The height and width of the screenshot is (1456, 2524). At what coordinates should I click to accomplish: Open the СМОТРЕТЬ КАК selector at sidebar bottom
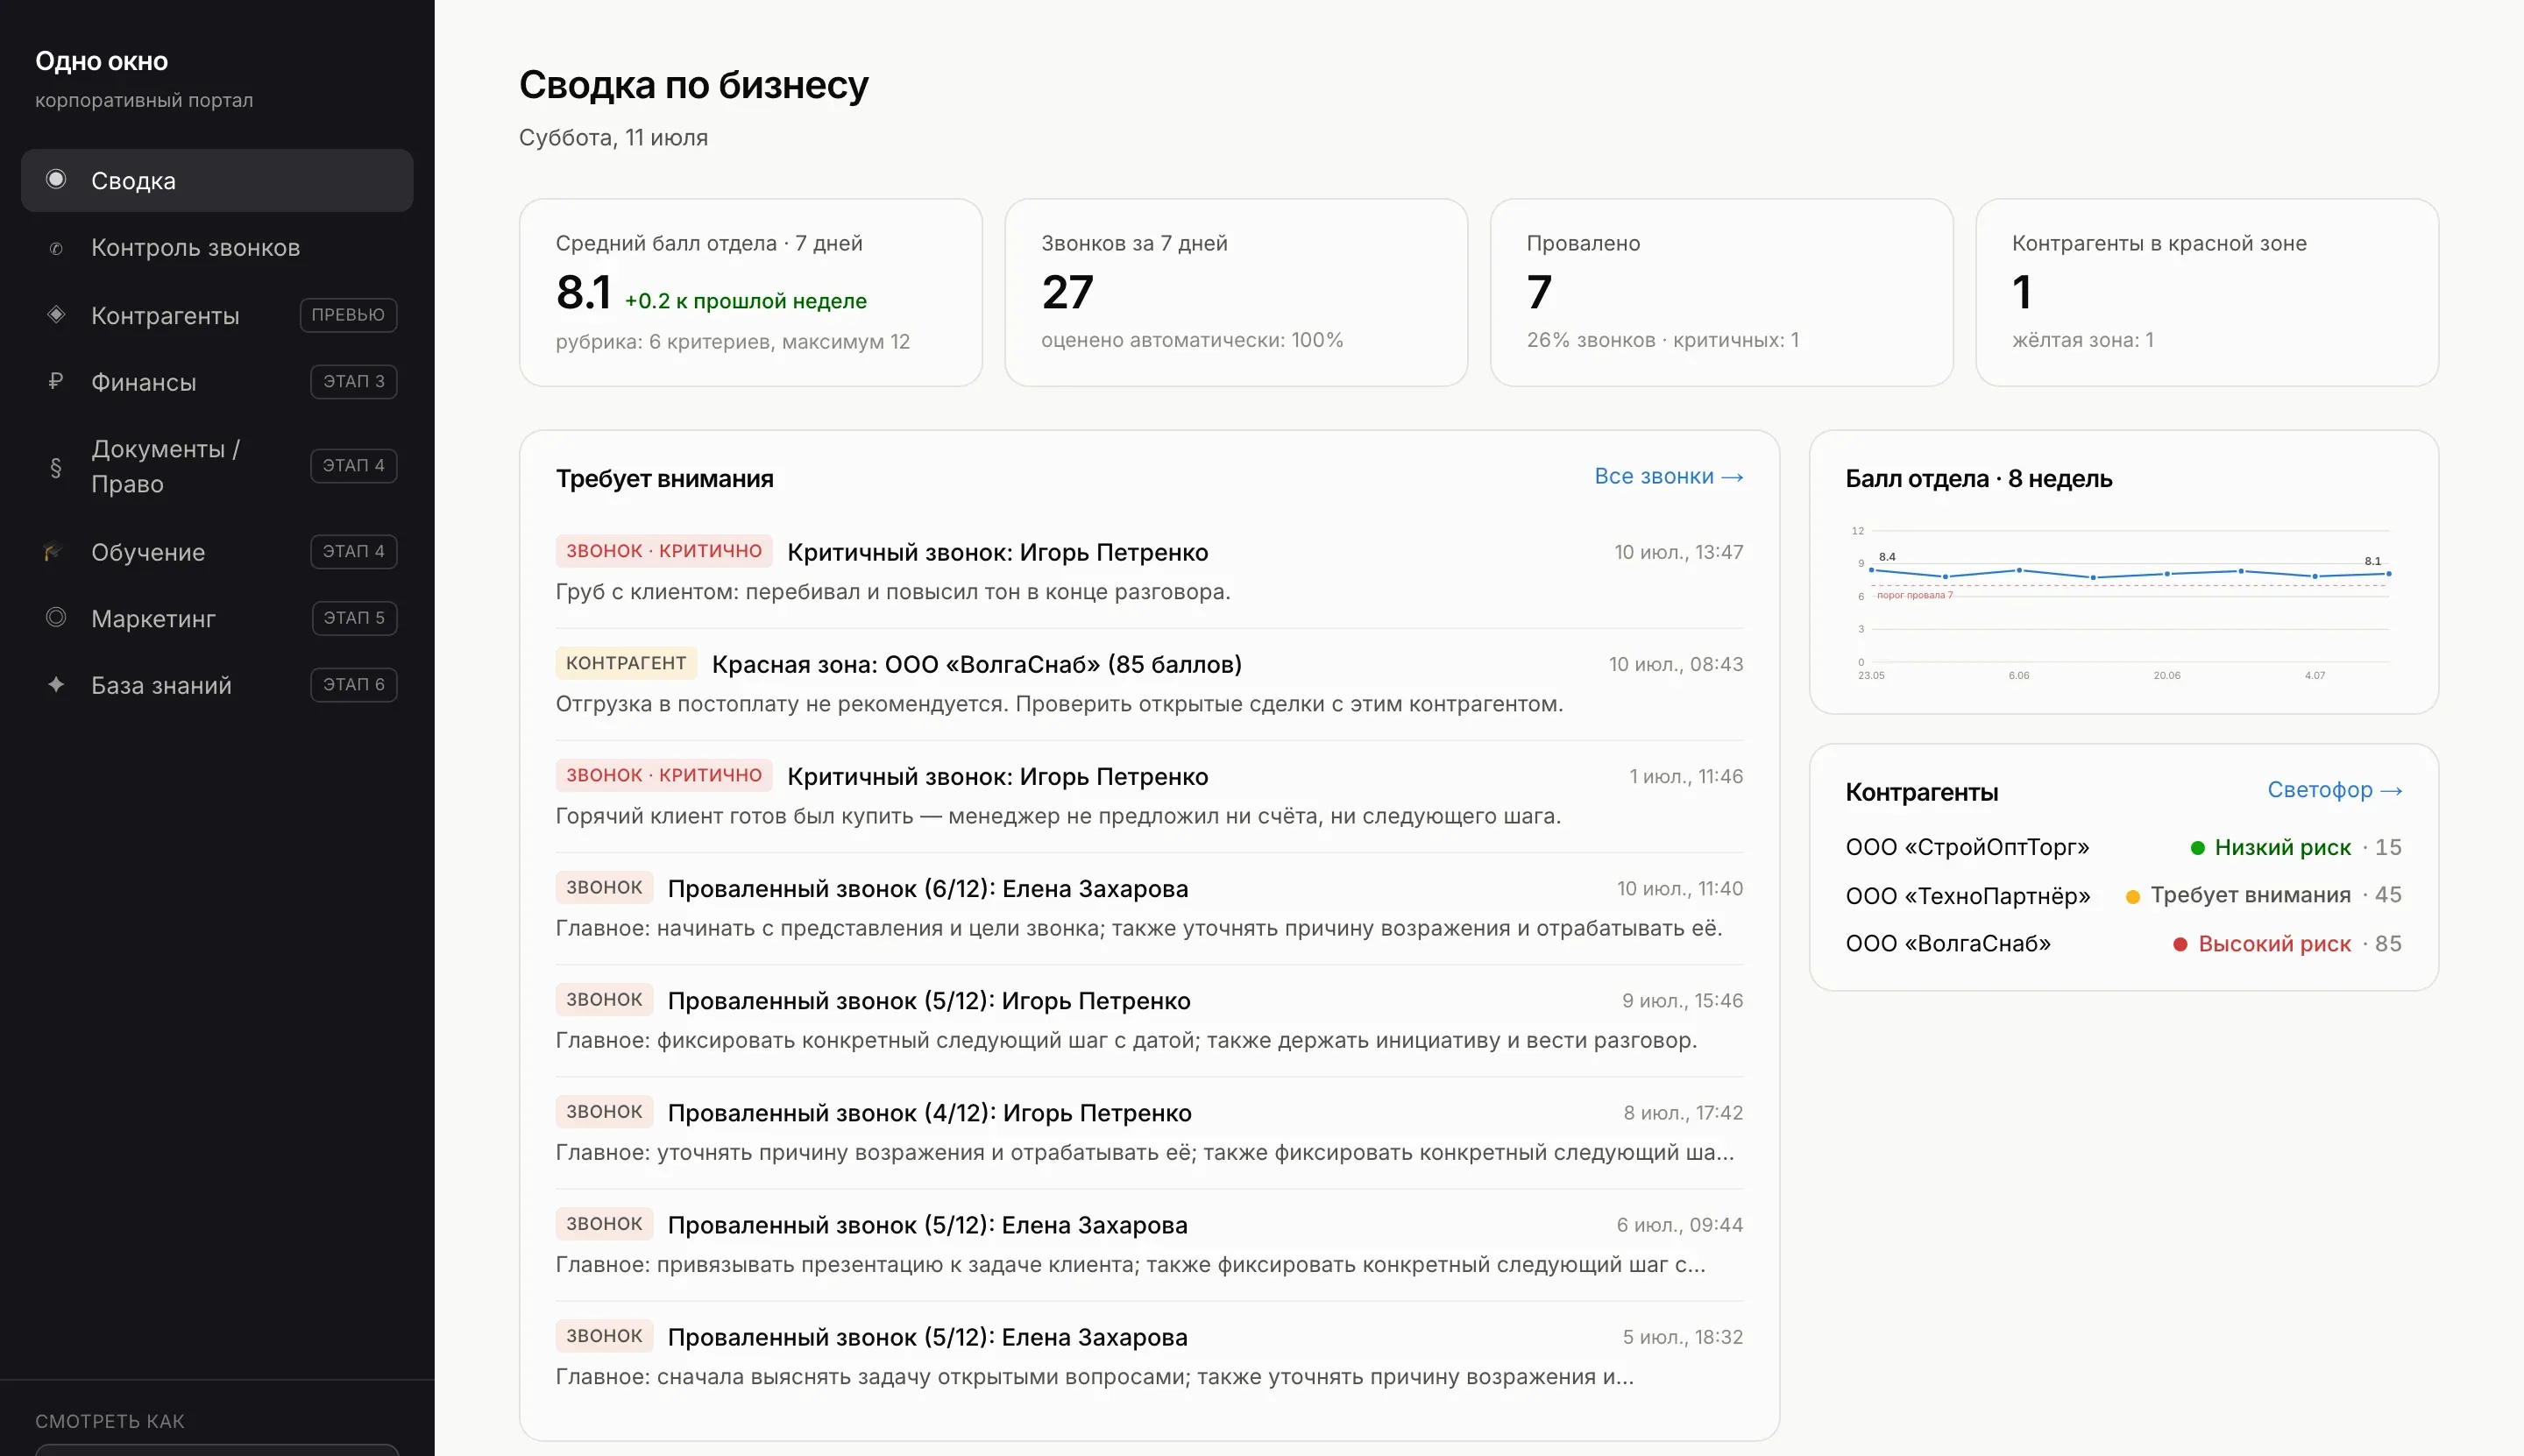[x=217, y=1449]
